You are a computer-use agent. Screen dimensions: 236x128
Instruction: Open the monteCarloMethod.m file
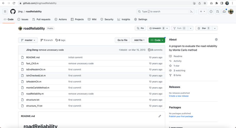pyautogui.click(x=38, y=88)
